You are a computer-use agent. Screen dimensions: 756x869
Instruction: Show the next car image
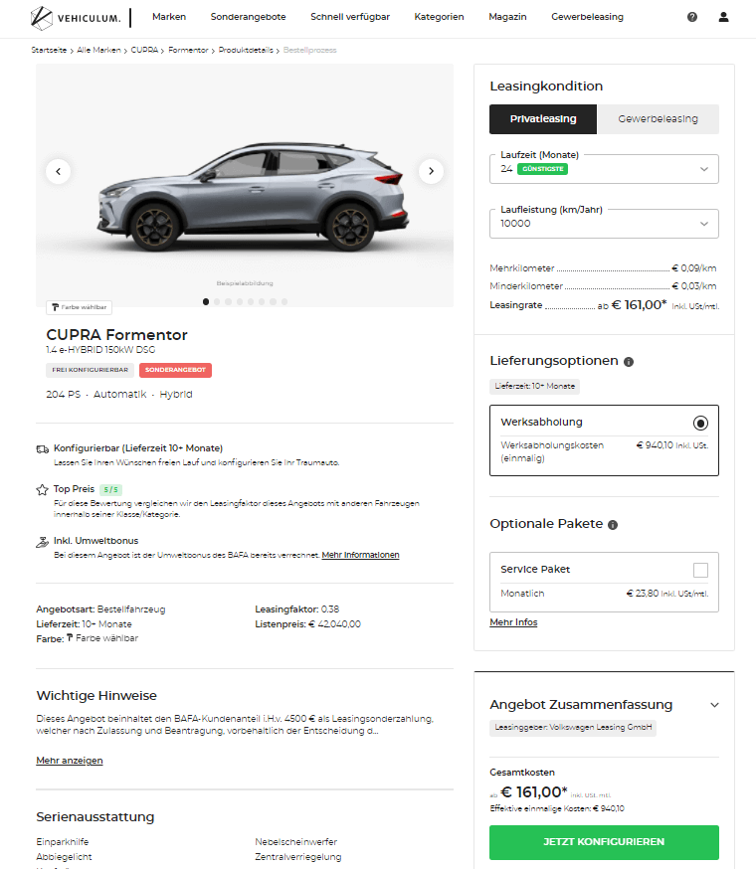(x=431, y=171)
